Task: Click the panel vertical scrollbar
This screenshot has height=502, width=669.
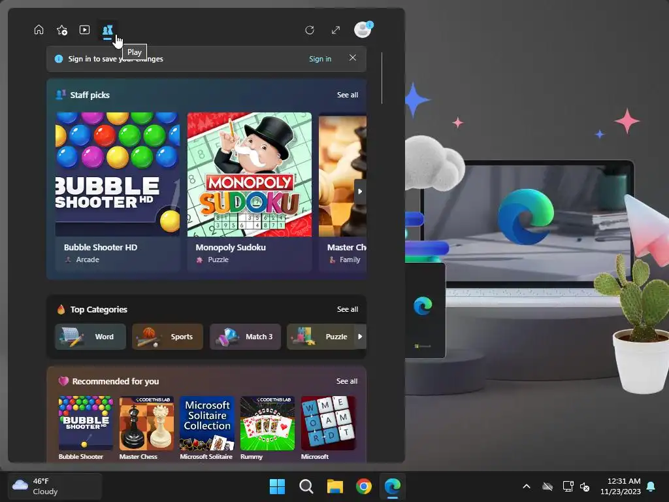Action: 382,78
